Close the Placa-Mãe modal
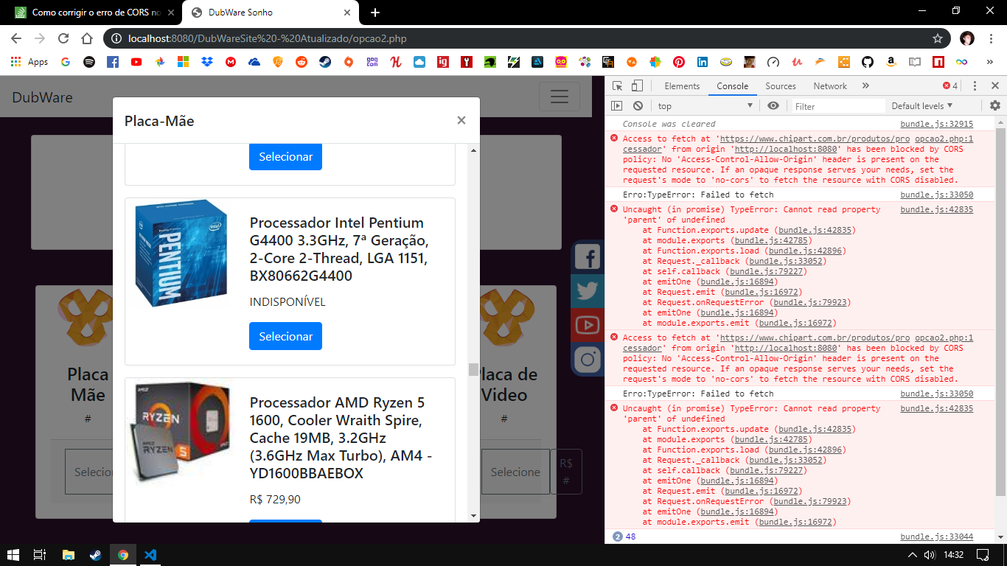 461,120
